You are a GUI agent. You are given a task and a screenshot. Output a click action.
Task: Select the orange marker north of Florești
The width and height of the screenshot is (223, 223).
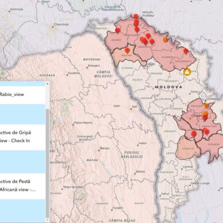coord(165,39)
